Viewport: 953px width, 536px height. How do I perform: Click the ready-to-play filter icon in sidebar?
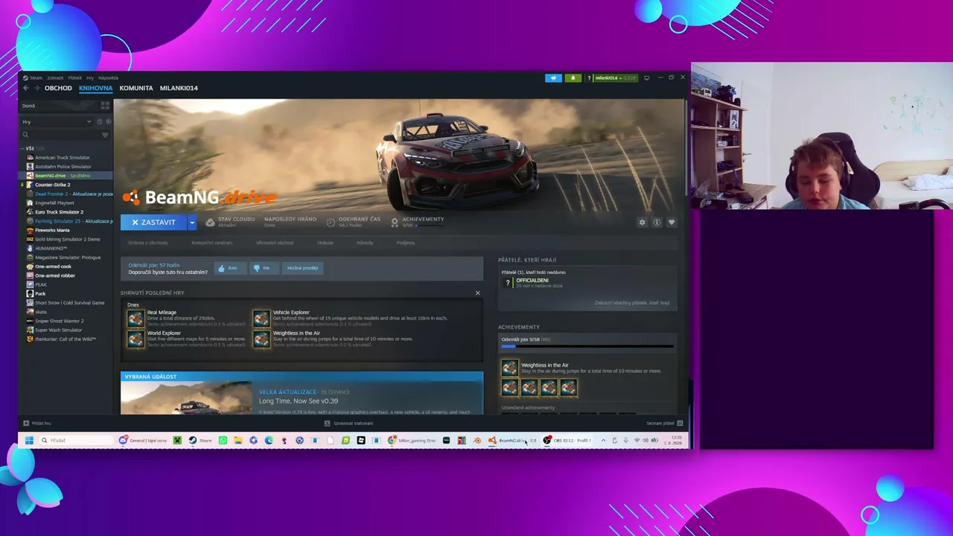click(x=108, y=122)
